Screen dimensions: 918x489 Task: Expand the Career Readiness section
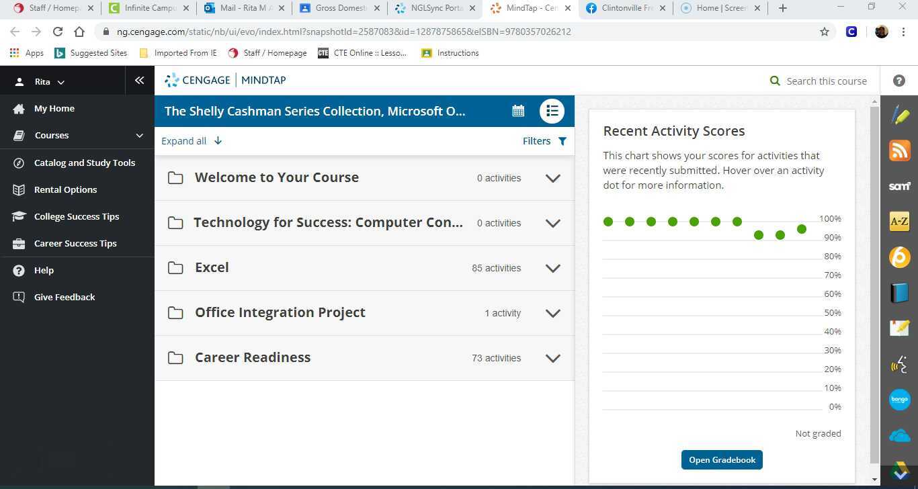pyautogui.click(x=552, y=358)
